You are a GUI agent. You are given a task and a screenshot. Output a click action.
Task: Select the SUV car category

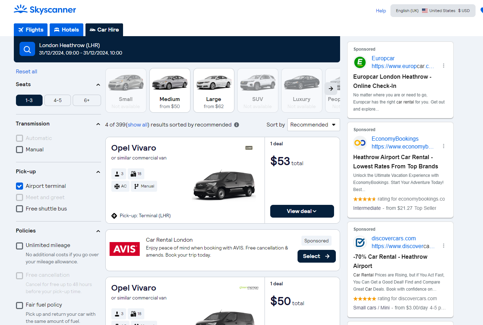click(x=258, y=90)
